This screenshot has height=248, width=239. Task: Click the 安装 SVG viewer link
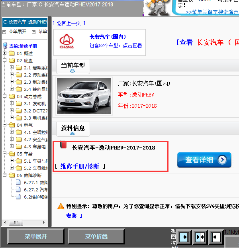click(x=71, y=216)
